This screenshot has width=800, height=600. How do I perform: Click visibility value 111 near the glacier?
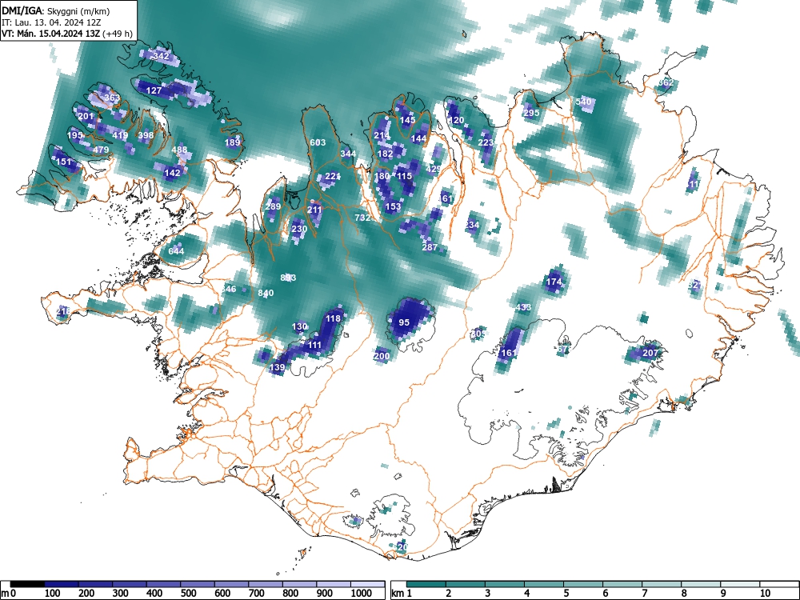pyautogui.click(x=314, y=346)
